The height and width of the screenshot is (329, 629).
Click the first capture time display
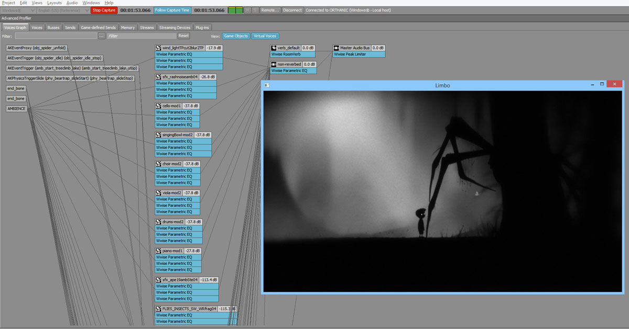(135, 10)
